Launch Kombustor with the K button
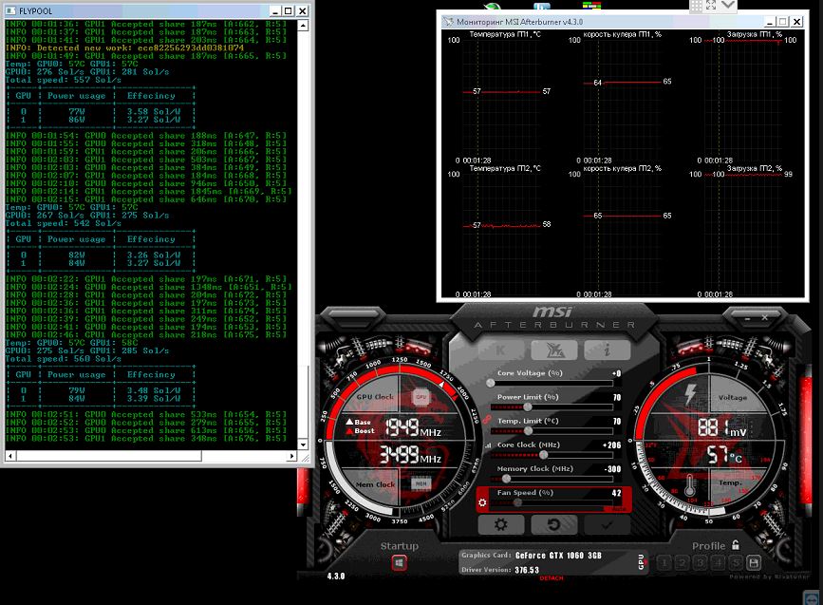Image resolution: width=823 pixels, height=605 pixels. [x=500, y=350]
